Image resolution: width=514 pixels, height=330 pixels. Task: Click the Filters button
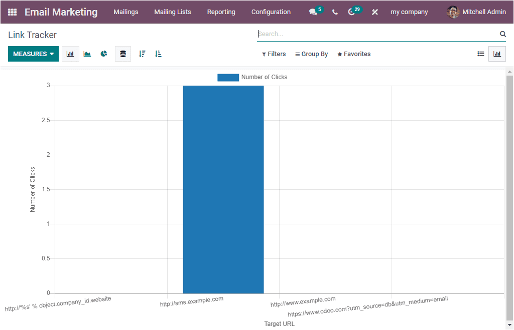(x=274, y=54)
